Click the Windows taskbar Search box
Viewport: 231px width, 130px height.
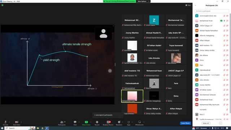pyautogui.click(x=20, y=128)
